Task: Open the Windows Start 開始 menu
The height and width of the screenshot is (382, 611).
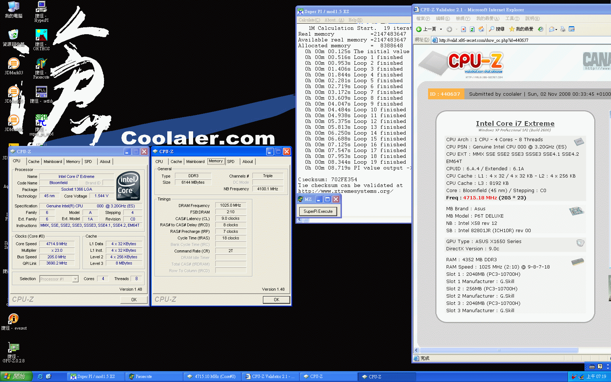Action: [x=16, y=377]
